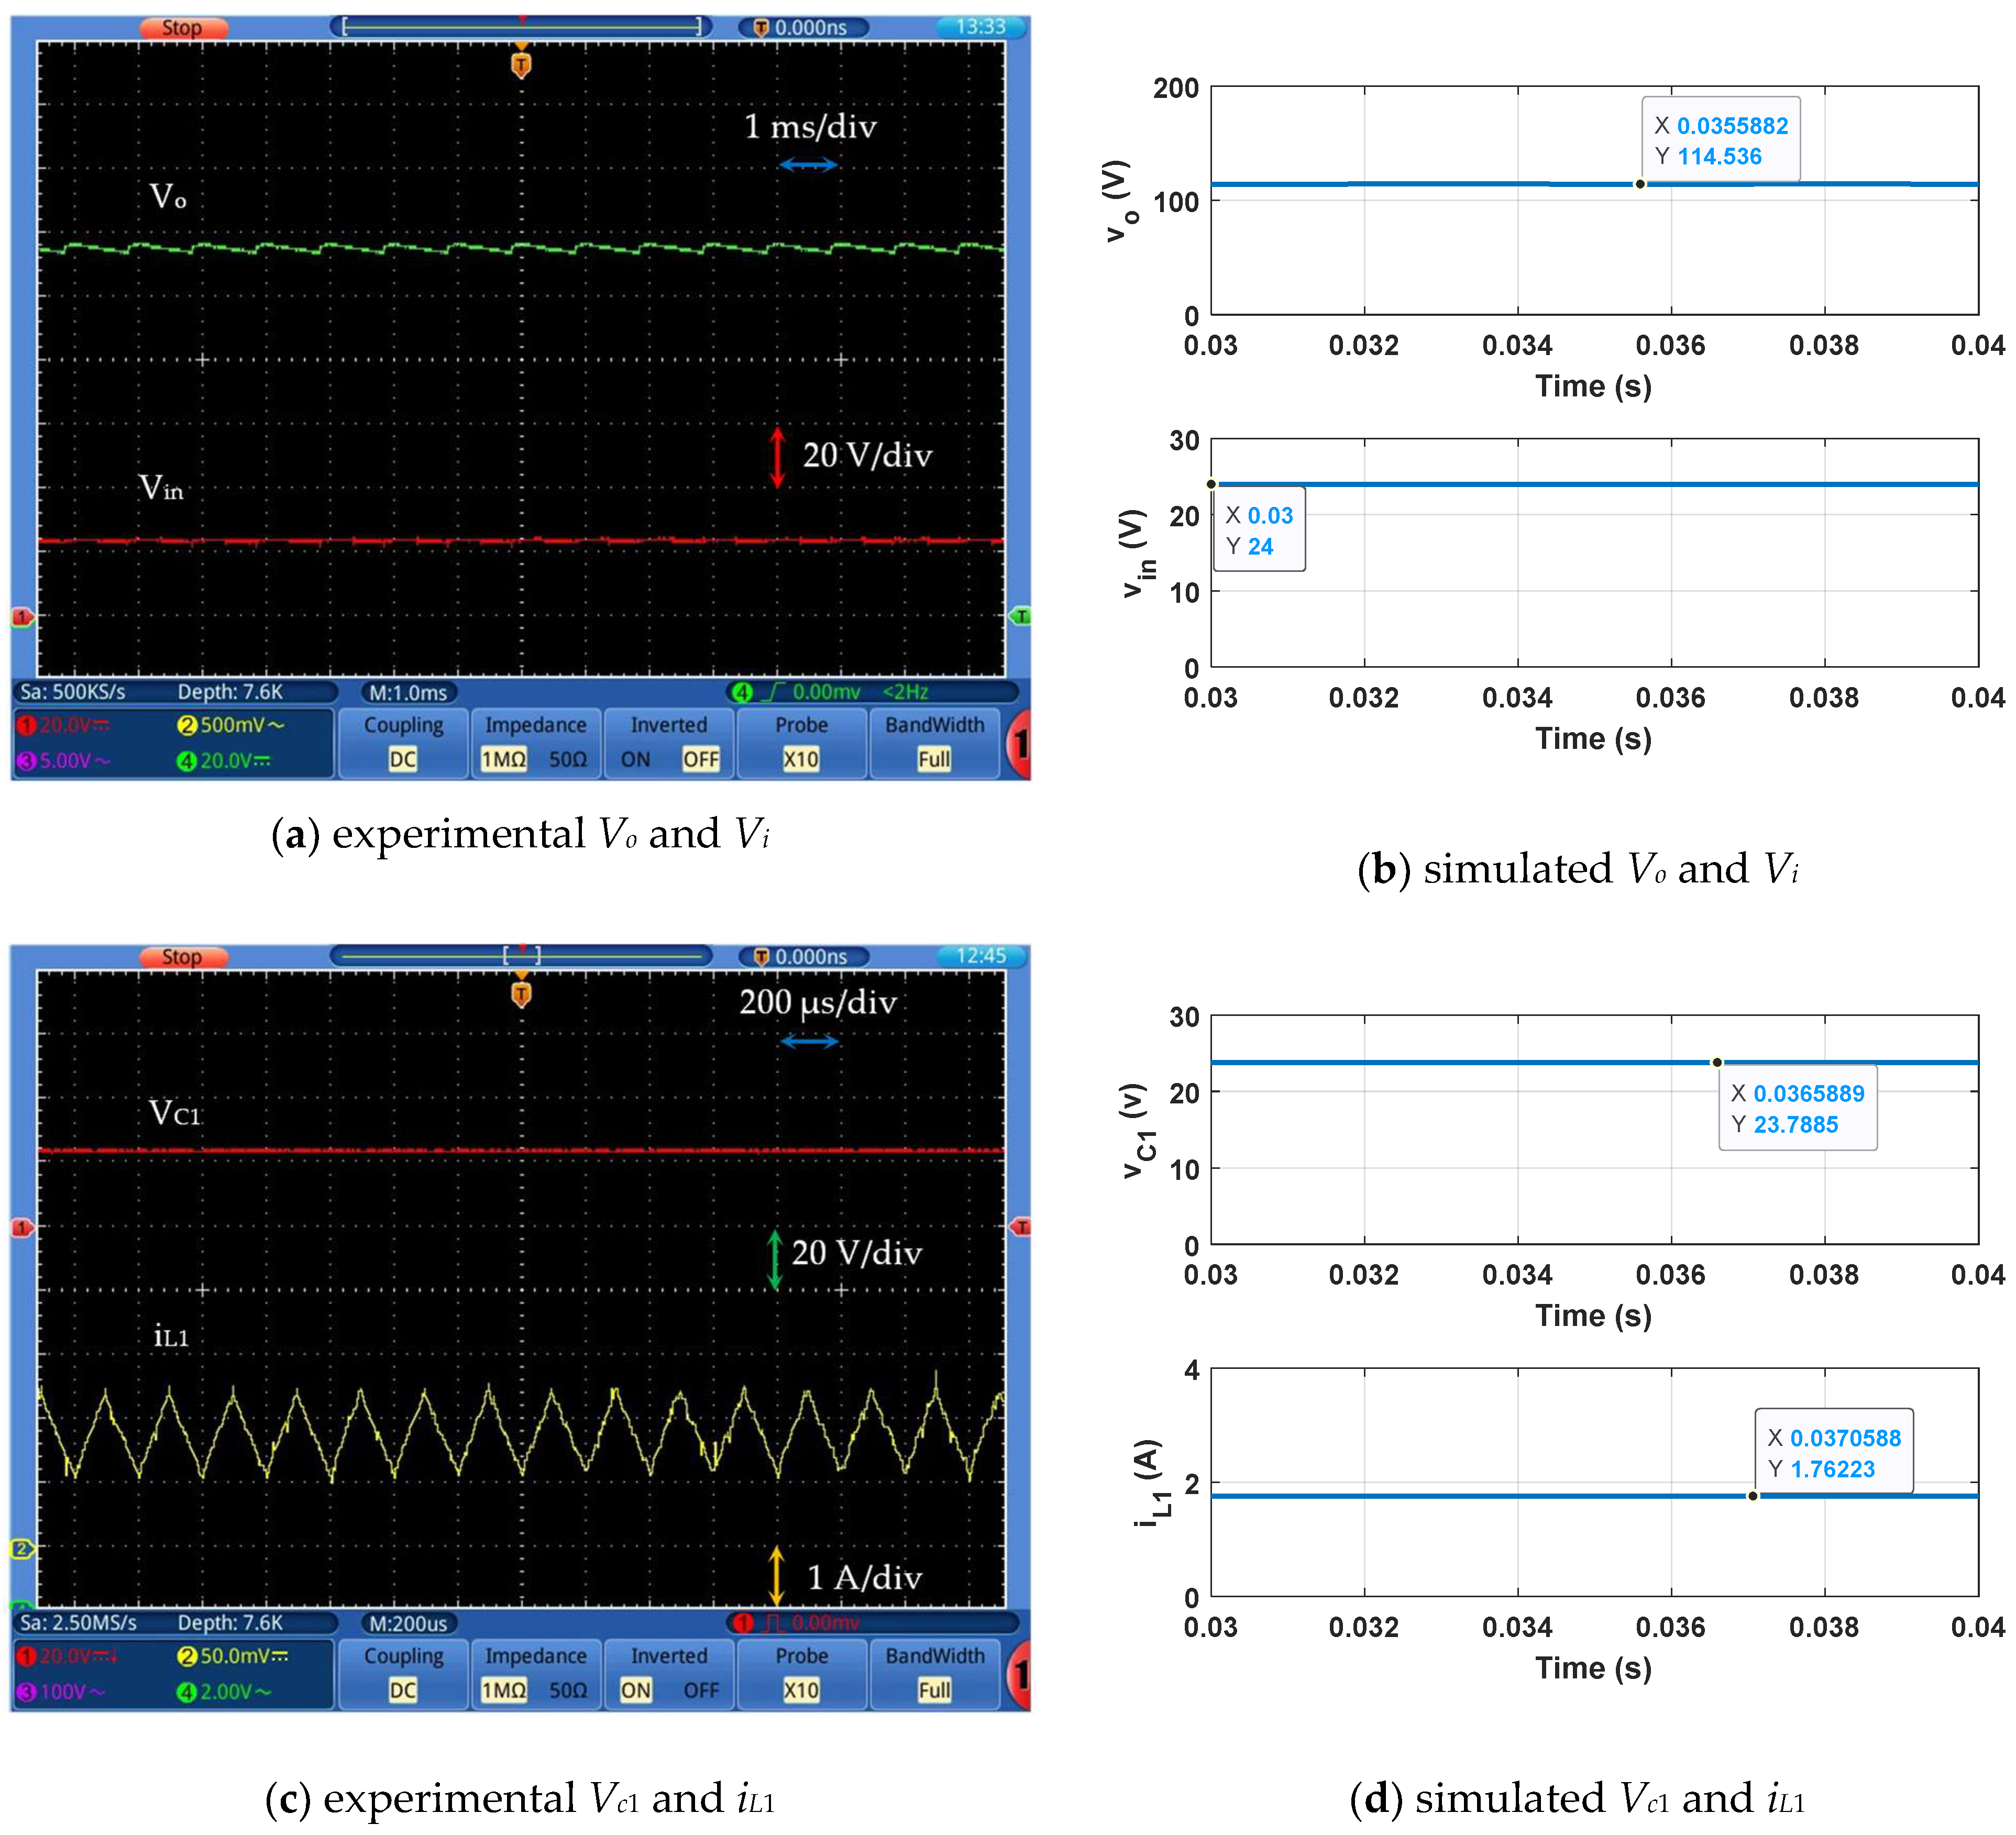The width and height of the screenshot is (2016, 1835).
Task: Choose 50Ω impedance in top oscilloscope
Action: click(x=568, y=759)
